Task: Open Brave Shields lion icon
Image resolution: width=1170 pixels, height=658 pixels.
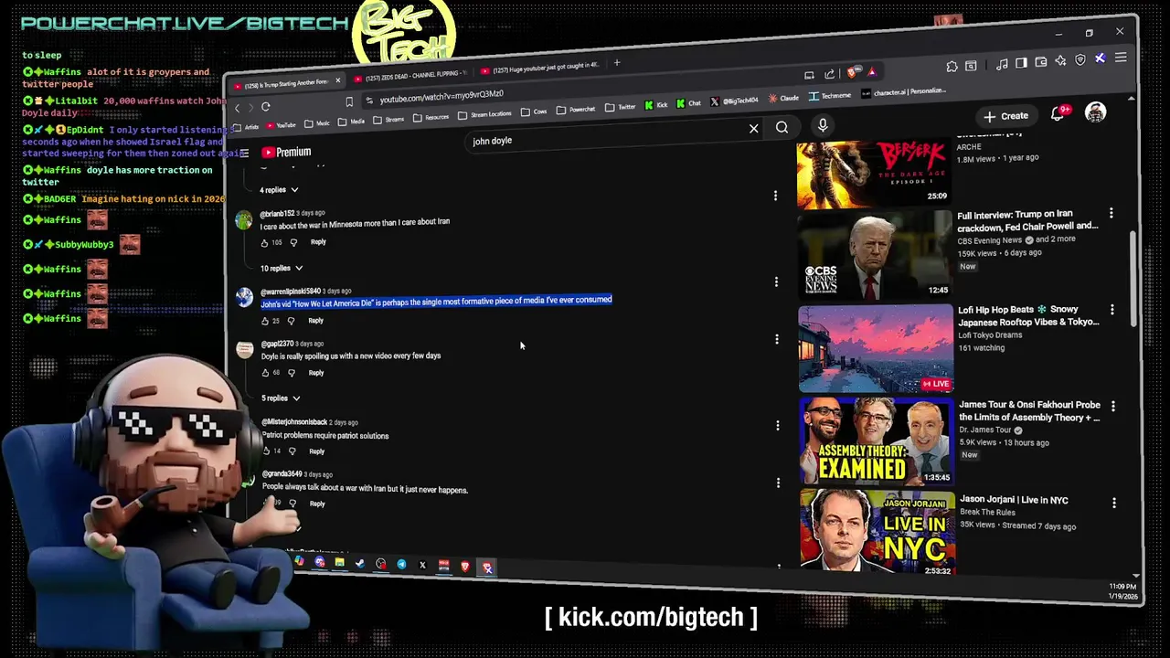Action: pyautogui.click(x=852, y=72)
